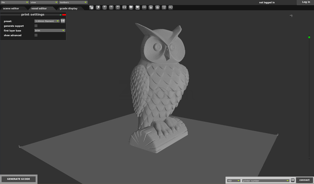Open the printer number dropdown
This screenshot has width=314, height=184.
coord(265,181)
